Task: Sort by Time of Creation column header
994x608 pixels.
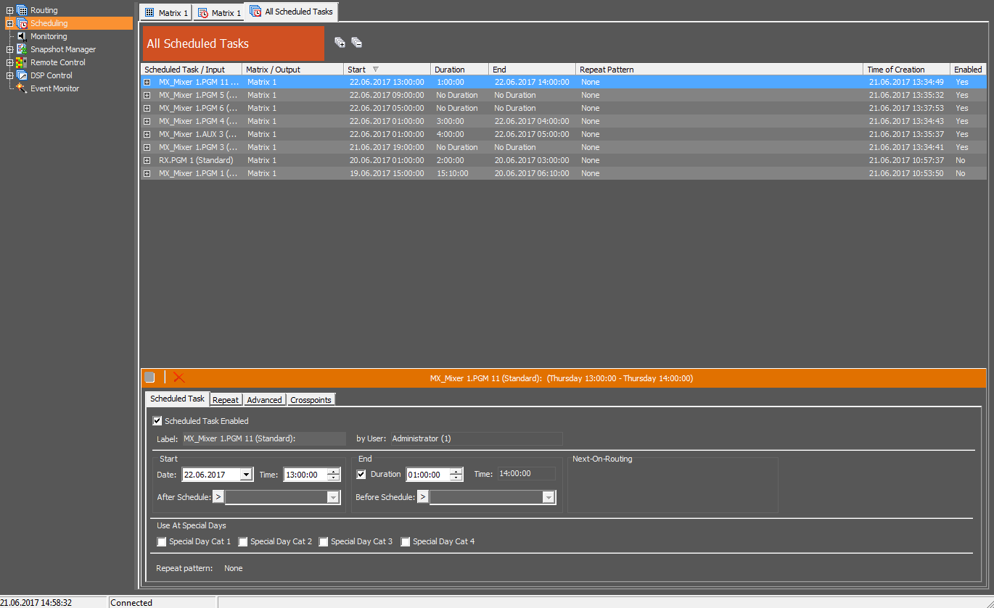Action: pos(907,70)
